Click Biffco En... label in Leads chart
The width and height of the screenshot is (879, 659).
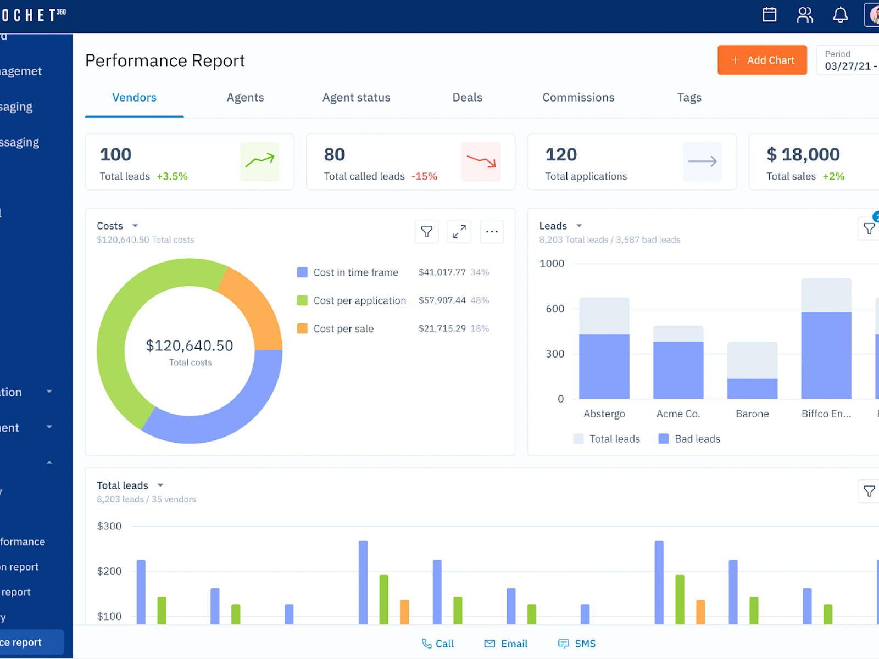pyautogui.click(x=826, y=414)
